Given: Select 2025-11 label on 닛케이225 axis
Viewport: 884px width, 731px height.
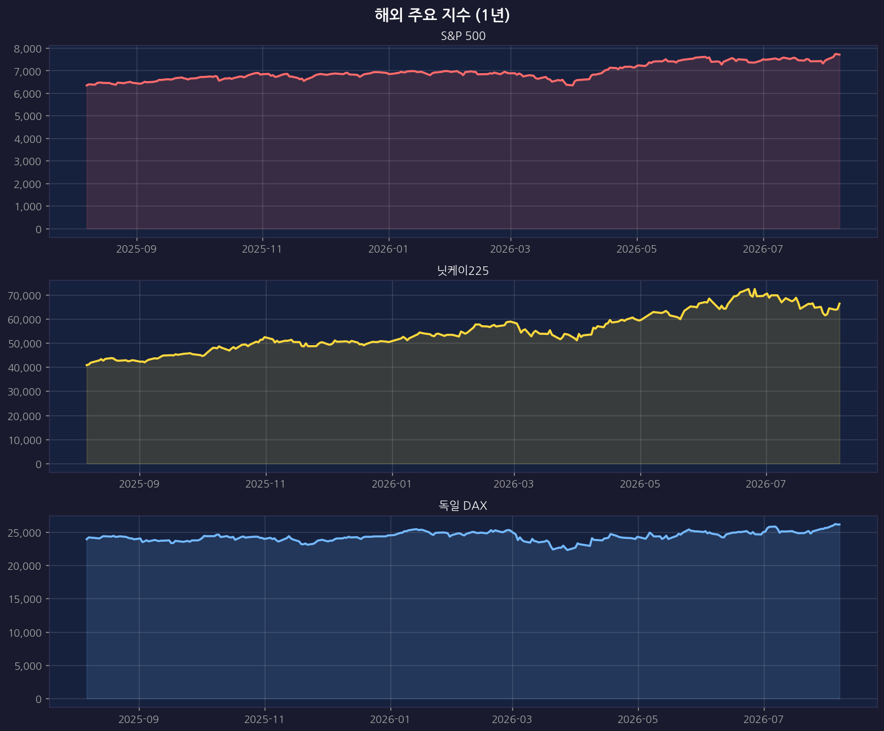Looking at the screenshot, I should [x=266, y=484].
